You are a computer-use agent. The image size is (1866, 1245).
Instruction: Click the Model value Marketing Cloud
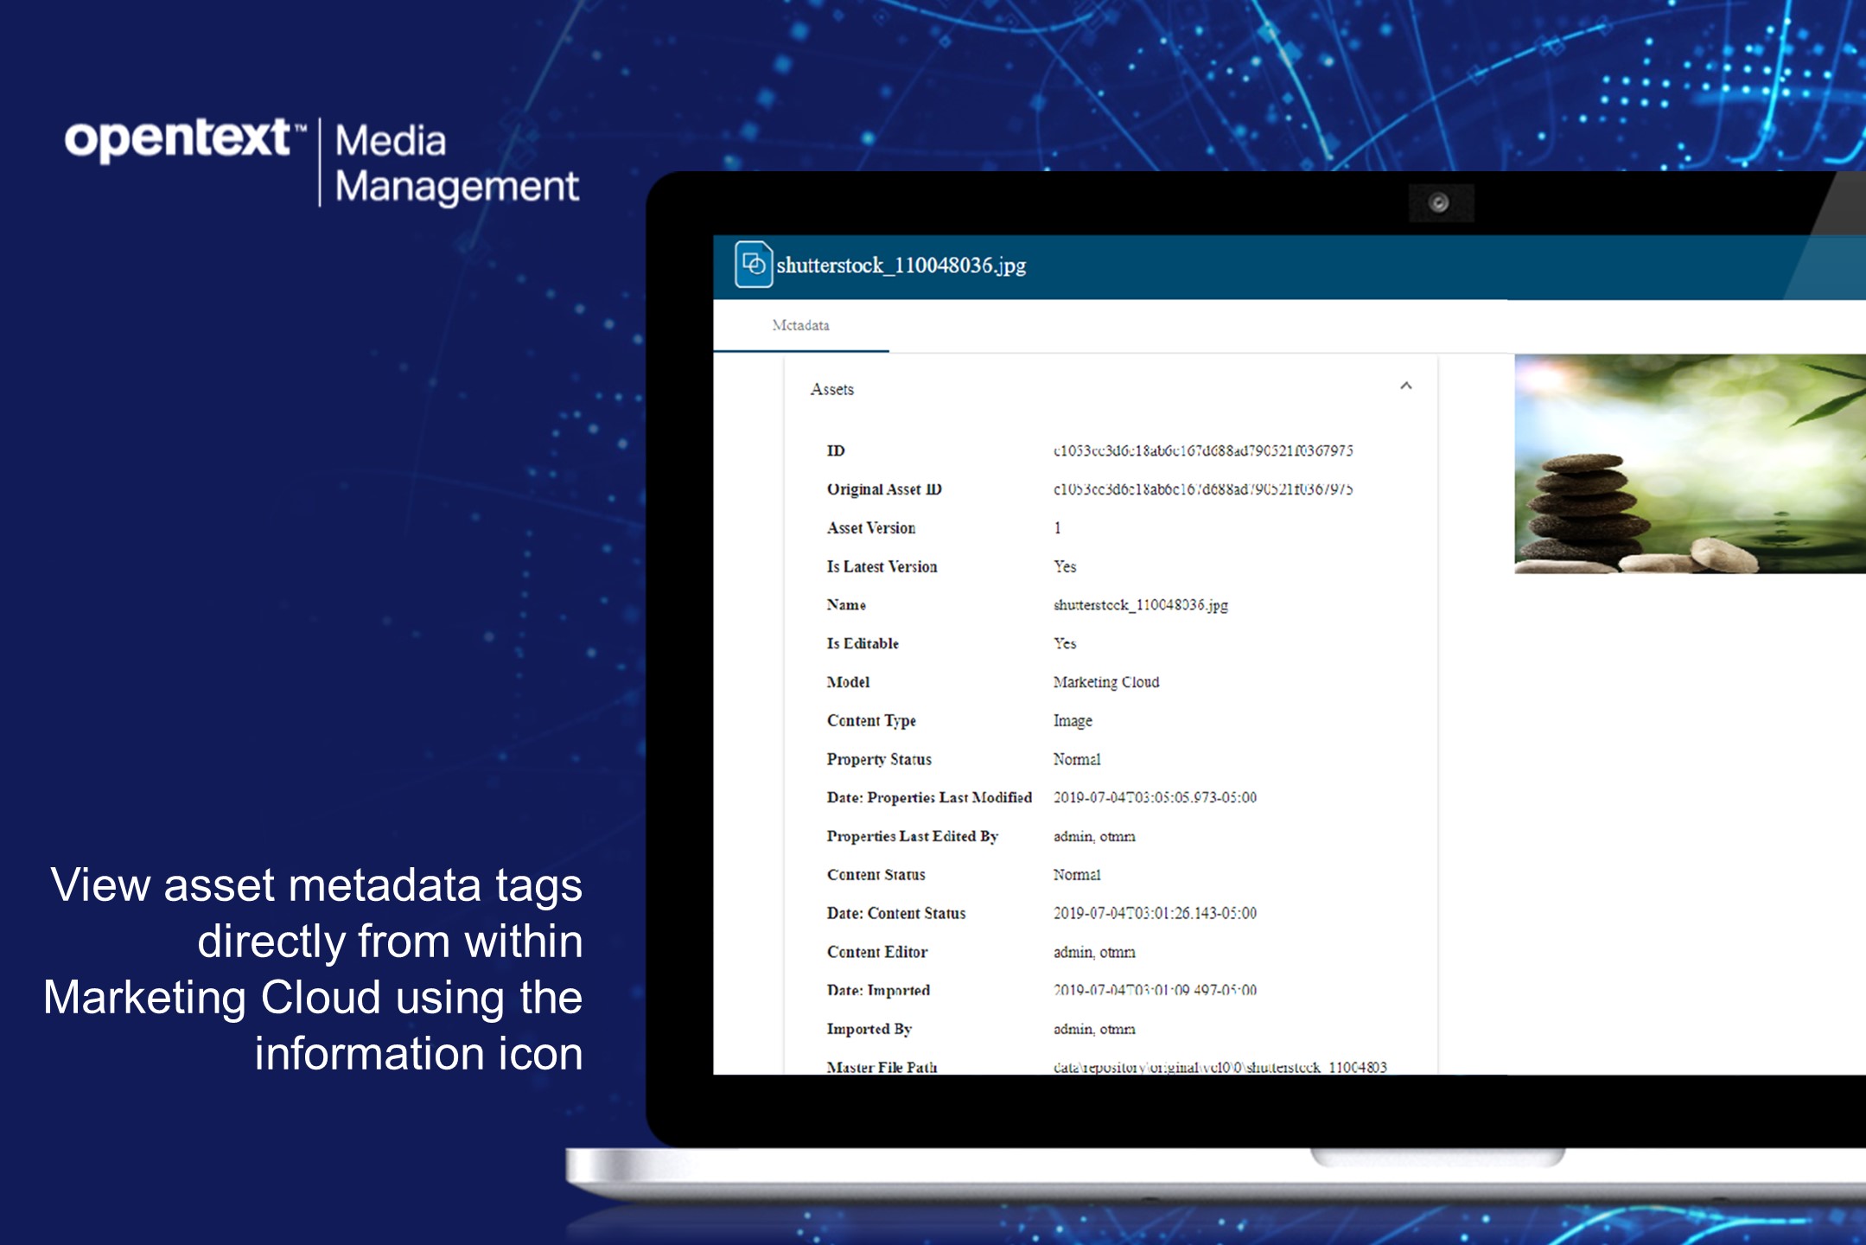pos(1105,682)
